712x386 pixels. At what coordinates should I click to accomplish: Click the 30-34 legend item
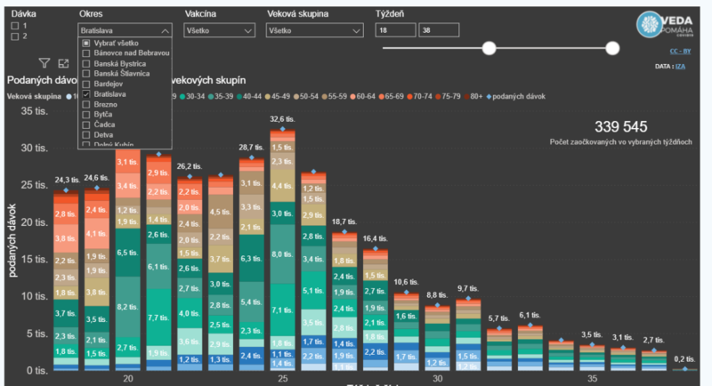point(192,96)
